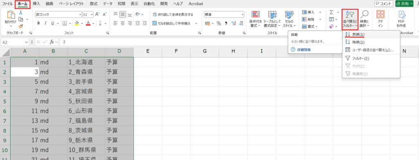Open the font name dropdown 游ゴシック
The image size is (419, 160).
point(80,14)
